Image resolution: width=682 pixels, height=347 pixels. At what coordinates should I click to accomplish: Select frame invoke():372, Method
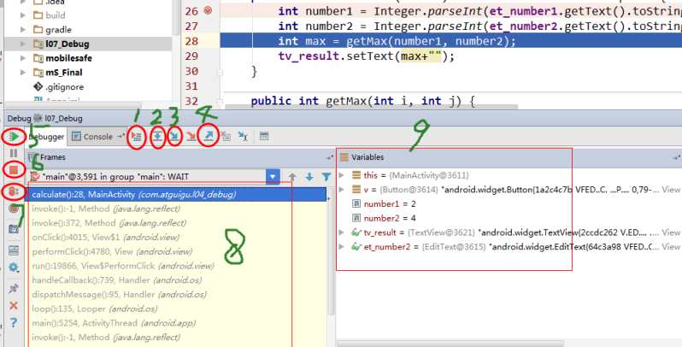178,223
